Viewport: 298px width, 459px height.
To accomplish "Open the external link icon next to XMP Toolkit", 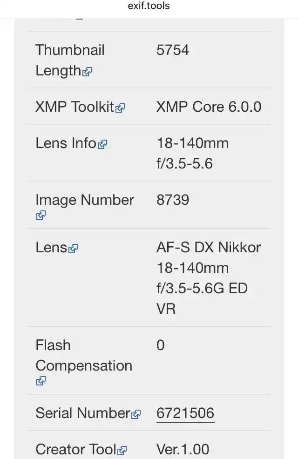I will (x=120, y=108).
